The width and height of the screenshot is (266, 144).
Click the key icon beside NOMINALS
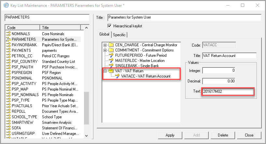(8, 34)
